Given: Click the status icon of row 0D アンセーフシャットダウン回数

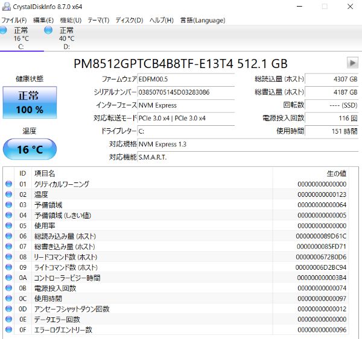Looking at the screenshot, I should pos(9,309).
